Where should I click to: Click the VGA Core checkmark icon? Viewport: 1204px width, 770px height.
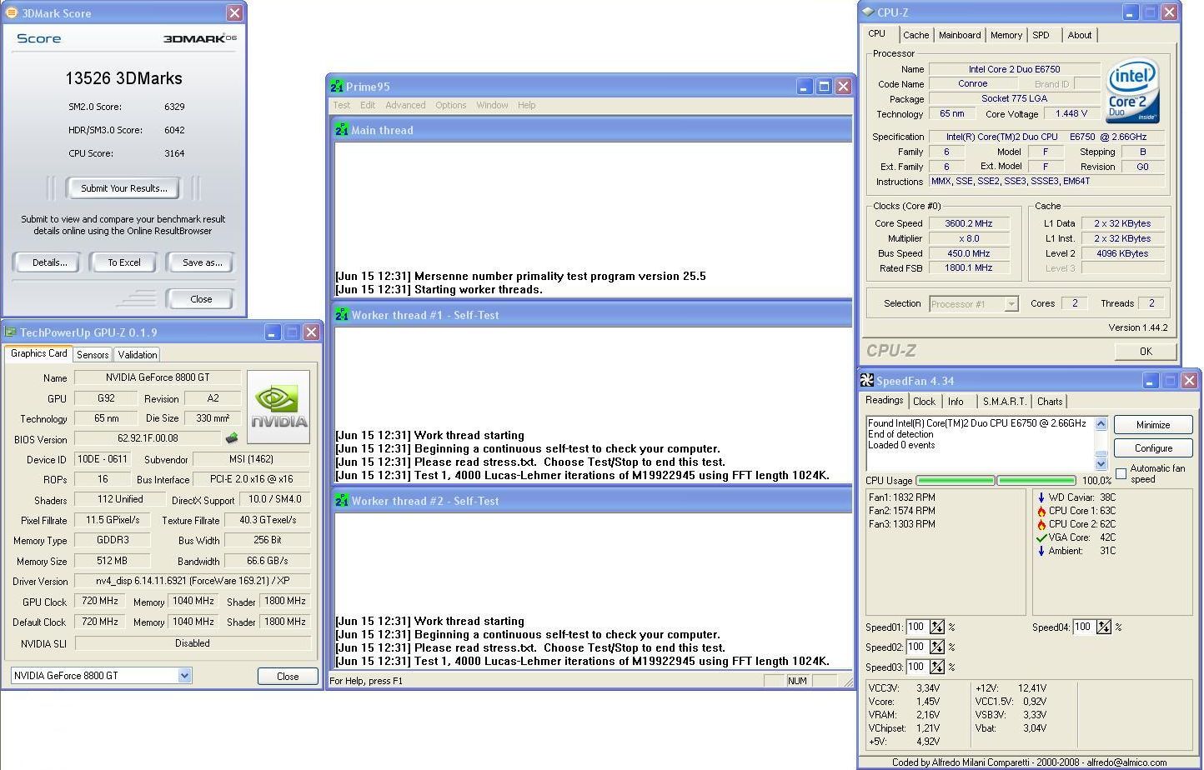pos(1041,537)
